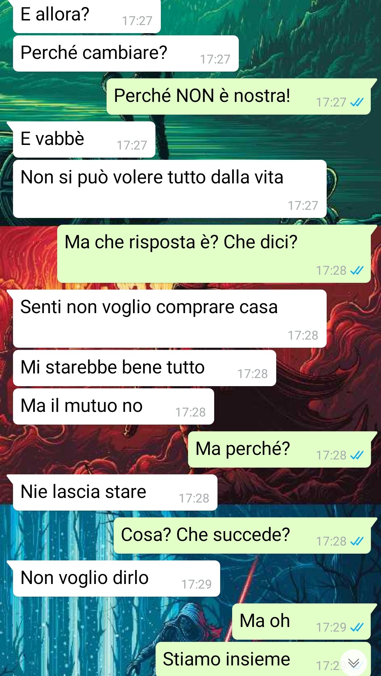Tap read receipt ticks on 'Perché NON è nostra!'
381x676 pixels.
click(357, 102)
